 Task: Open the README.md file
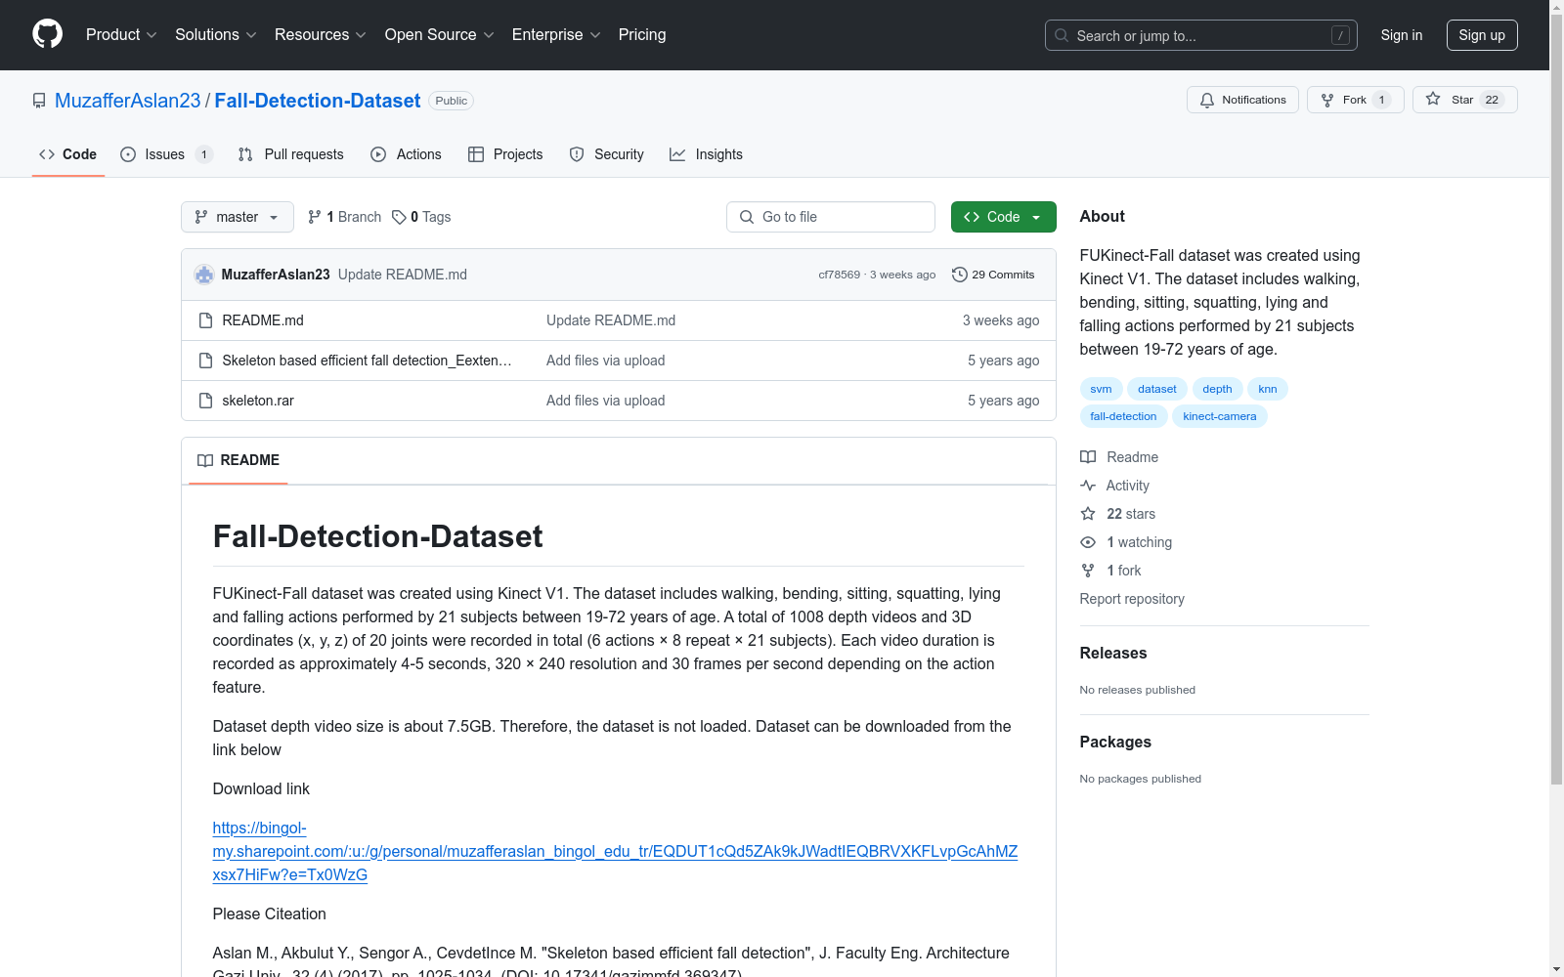pyautogui.click(x=263, y=320)
